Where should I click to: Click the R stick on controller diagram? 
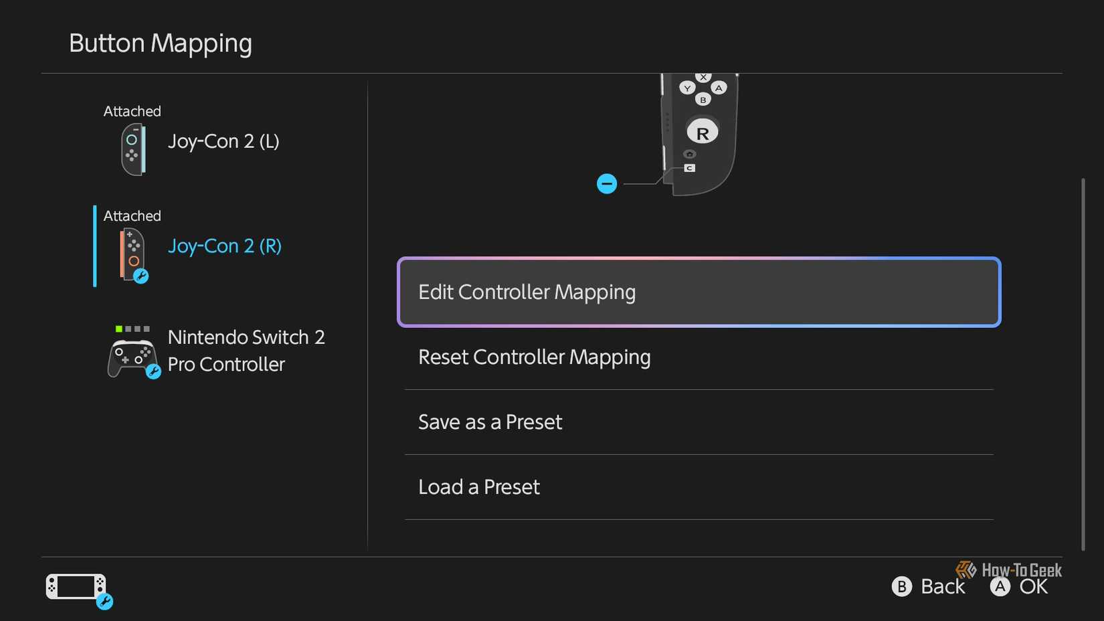[702, 132]
